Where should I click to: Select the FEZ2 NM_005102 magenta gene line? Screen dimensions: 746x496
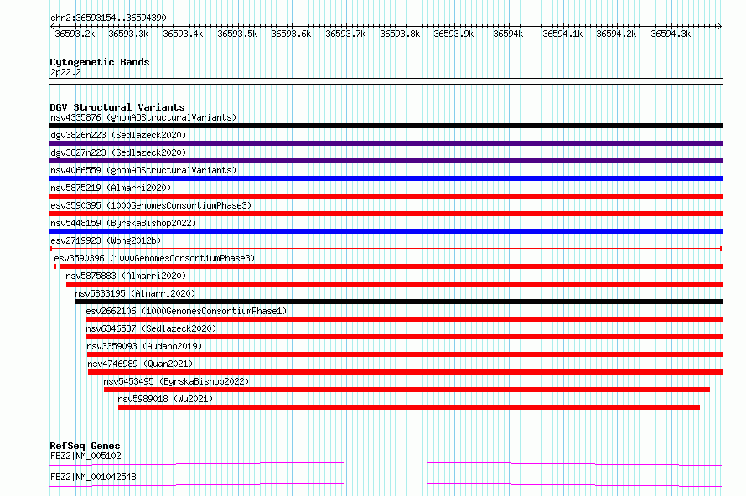[x=386, y=463]
